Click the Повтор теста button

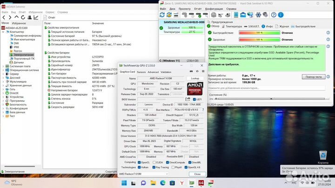click(314, 77)
